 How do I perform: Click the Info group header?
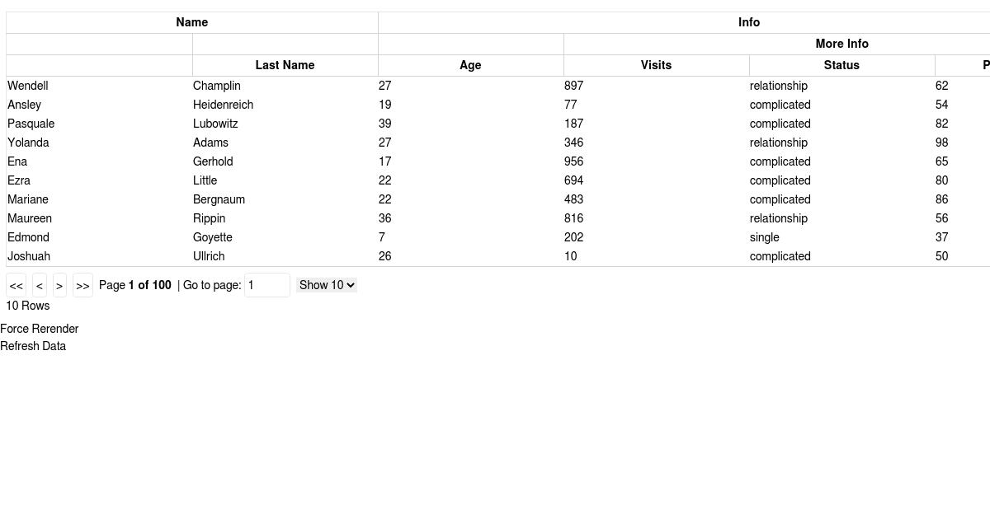748,22
